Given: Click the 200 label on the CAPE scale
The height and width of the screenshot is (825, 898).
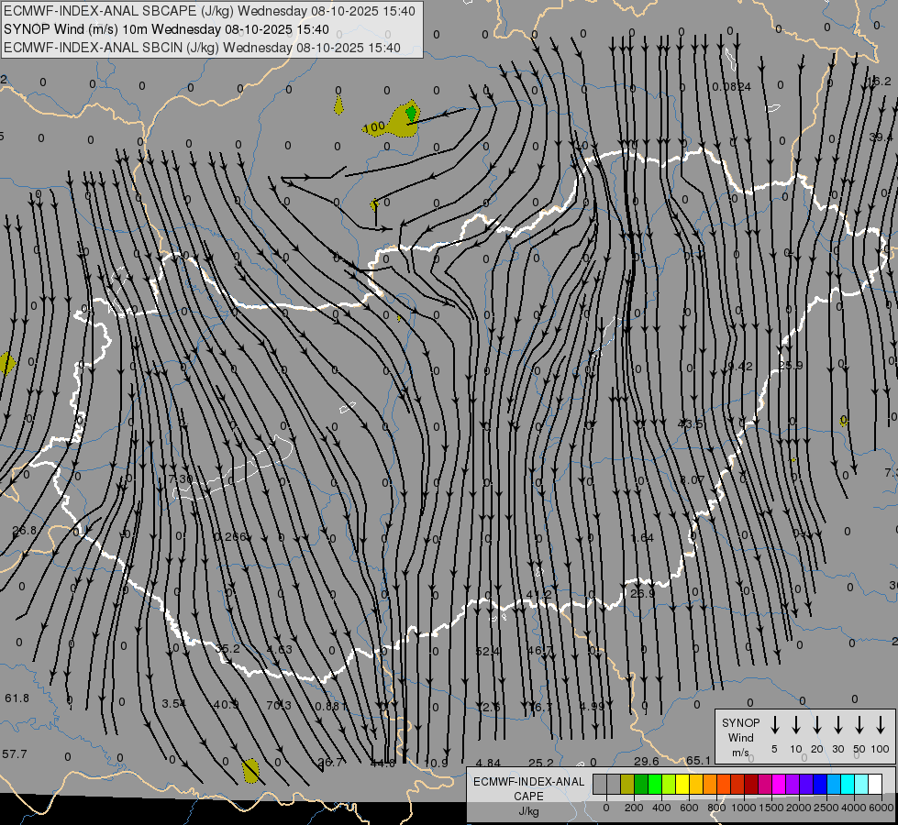Looking at the screenshot, I should point(634,808).
